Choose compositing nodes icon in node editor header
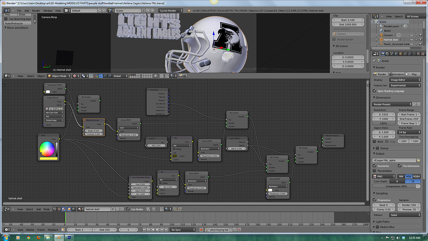The width and height of the screenshot is (428, 241). (55, 209)
